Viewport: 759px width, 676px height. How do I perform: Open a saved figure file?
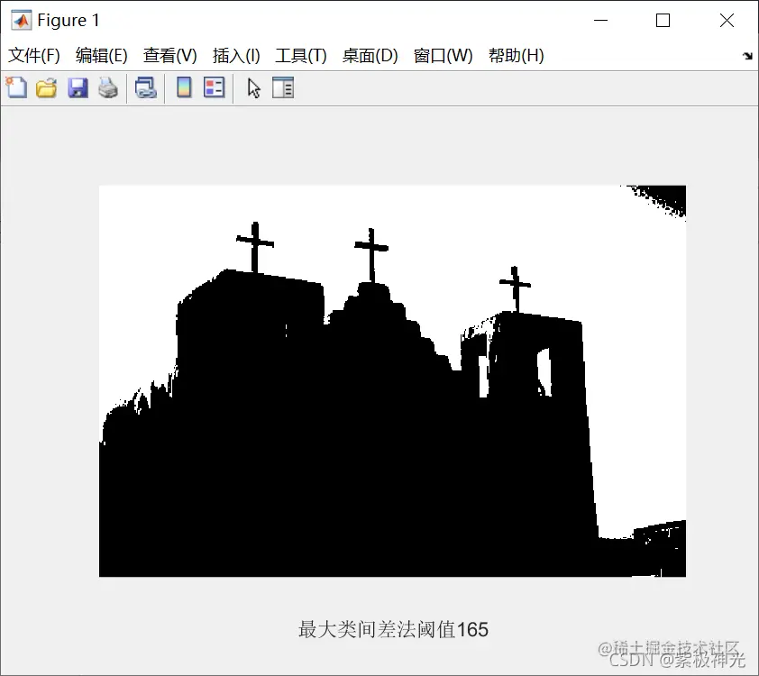pyautogui.click(x=48, y=87)
